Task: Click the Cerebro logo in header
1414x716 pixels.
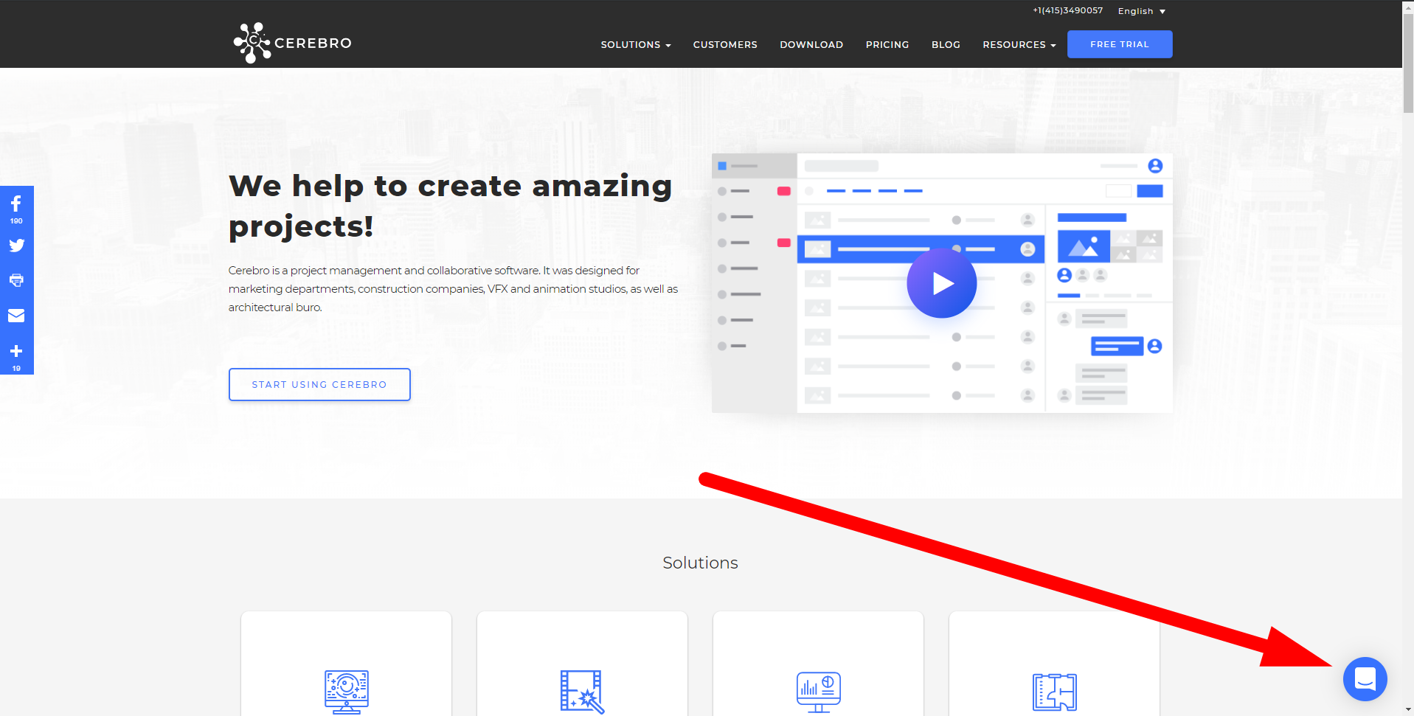Action: 293,43
